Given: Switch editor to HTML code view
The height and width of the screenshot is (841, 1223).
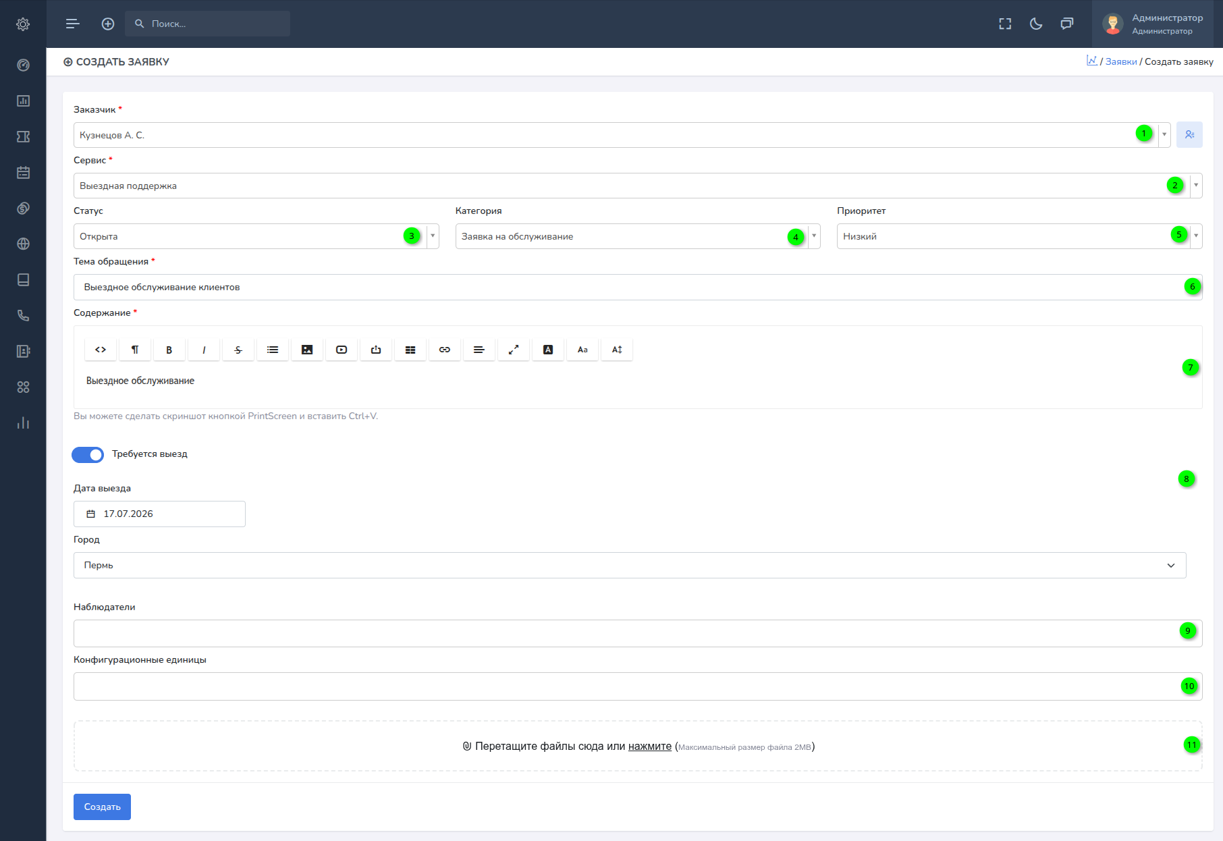Looking at the screenshot, I should [x=101, y=350].
